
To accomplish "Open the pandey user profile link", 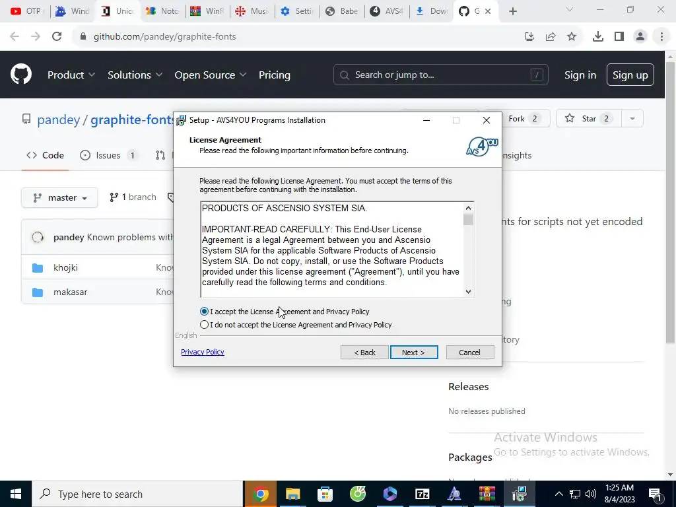I will pyautogui.click(x=59, y=119).
